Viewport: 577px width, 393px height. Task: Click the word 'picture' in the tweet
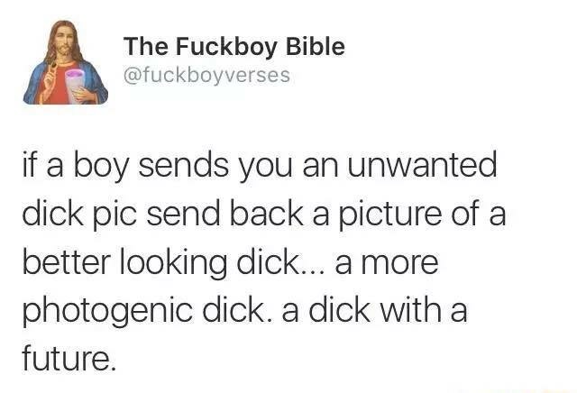pyautogui.click(x=389, y=215)
